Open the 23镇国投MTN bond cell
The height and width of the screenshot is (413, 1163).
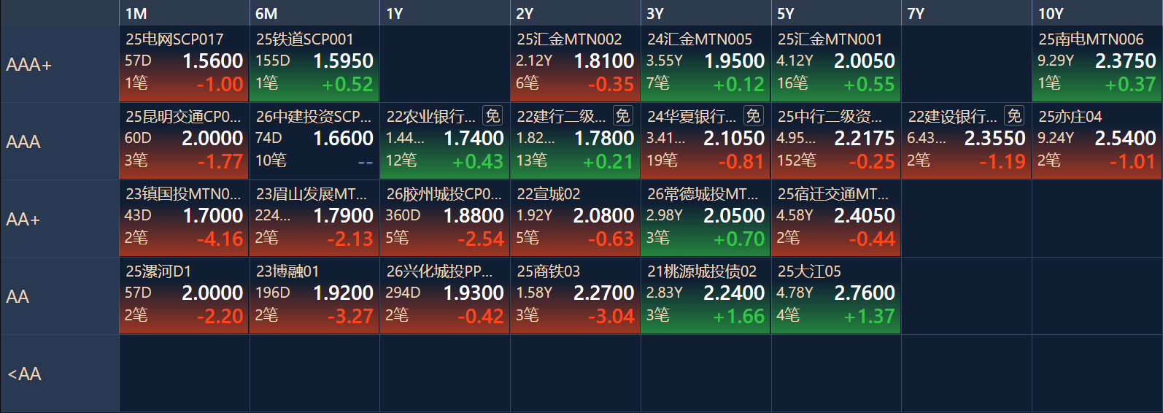click(x=184, y=218)
